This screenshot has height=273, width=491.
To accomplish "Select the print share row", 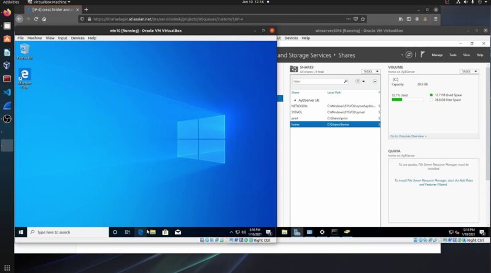I will (x=335, y=118).
